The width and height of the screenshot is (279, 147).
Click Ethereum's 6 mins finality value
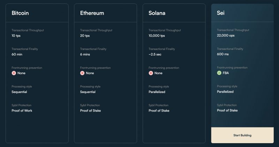pos(85,54)
